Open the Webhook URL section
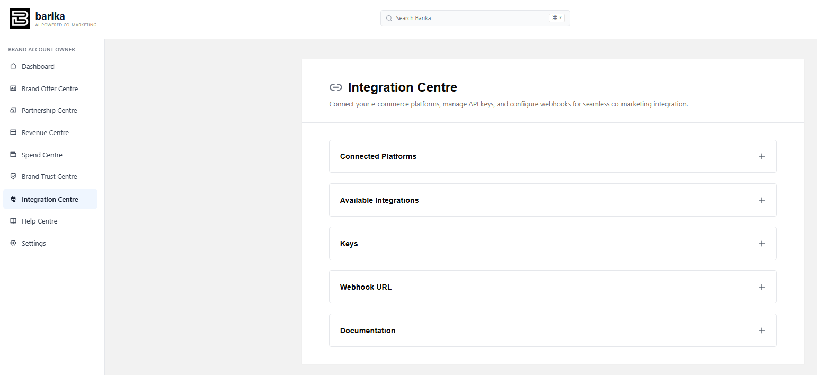The height and width of the screenshot is (375, 817). point(761,287)
